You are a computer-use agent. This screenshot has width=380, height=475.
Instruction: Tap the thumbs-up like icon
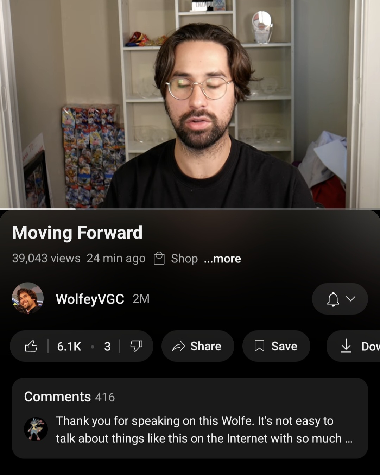(31, 346)
